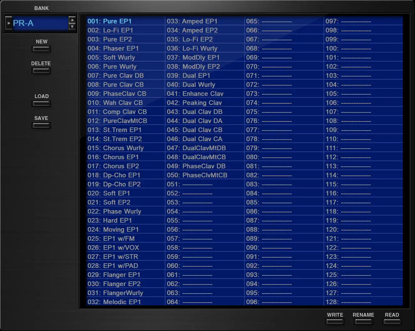The image size is (415, 331).
Task: Select patch 001: Pure EP1
Action: [x=110, y=21]
